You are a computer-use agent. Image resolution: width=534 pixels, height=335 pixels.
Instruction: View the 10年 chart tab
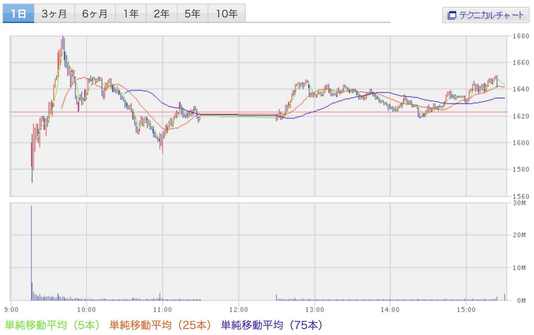(227, 14)
